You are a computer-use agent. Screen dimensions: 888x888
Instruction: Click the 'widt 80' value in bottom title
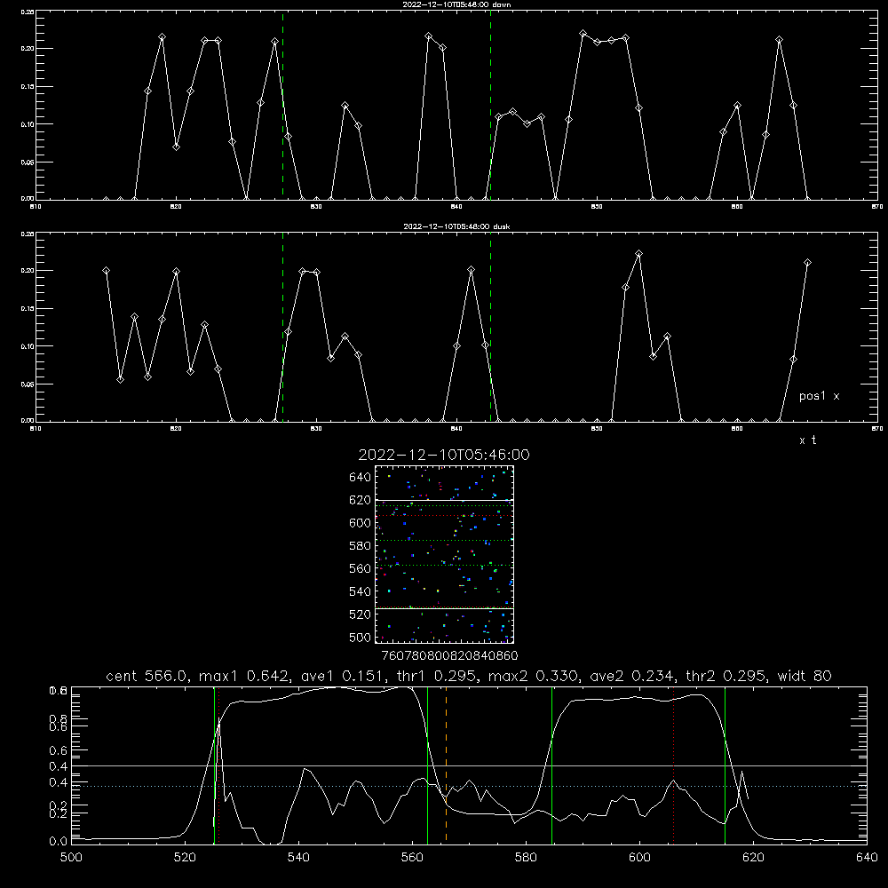tap(805, 676)
